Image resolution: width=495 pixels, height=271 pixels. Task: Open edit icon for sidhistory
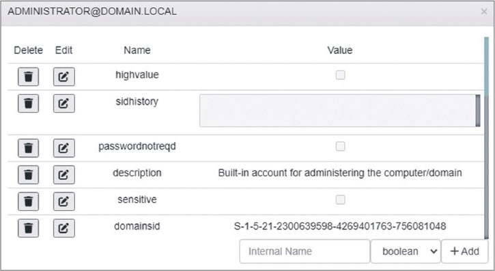63,103
